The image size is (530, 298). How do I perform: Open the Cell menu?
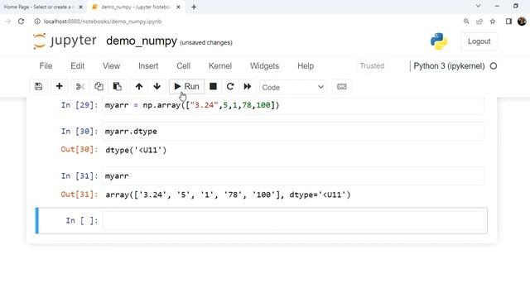[x=184, y=66]
